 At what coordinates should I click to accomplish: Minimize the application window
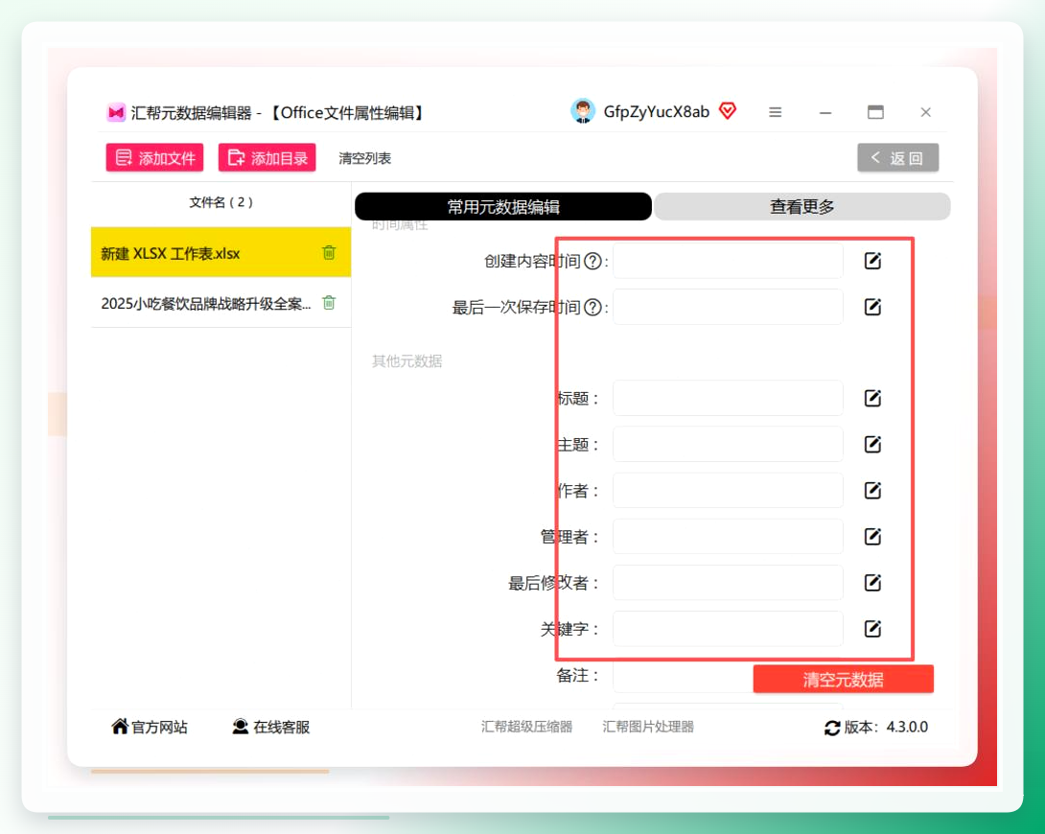coord(825,112)
